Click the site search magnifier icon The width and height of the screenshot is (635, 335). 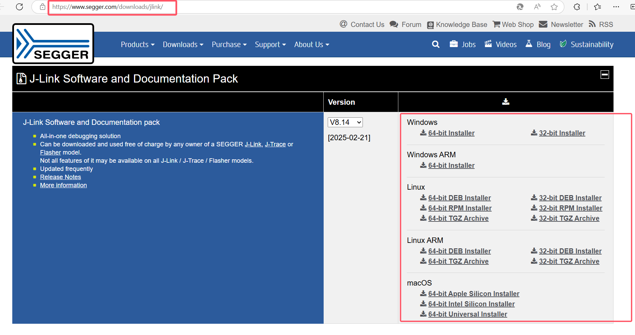tap(435, 44)
